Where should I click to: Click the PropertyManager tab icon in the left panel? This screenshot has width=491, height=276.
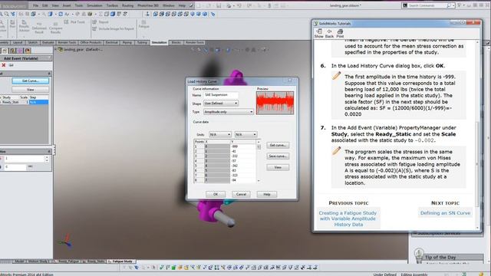pos(5,51)
